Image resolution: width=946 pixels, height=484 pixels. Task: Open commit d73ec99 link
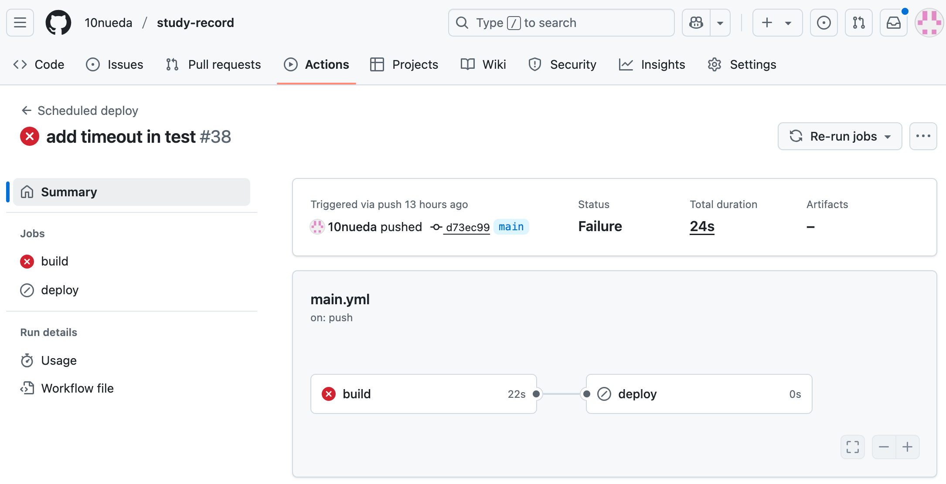(467, 227)
